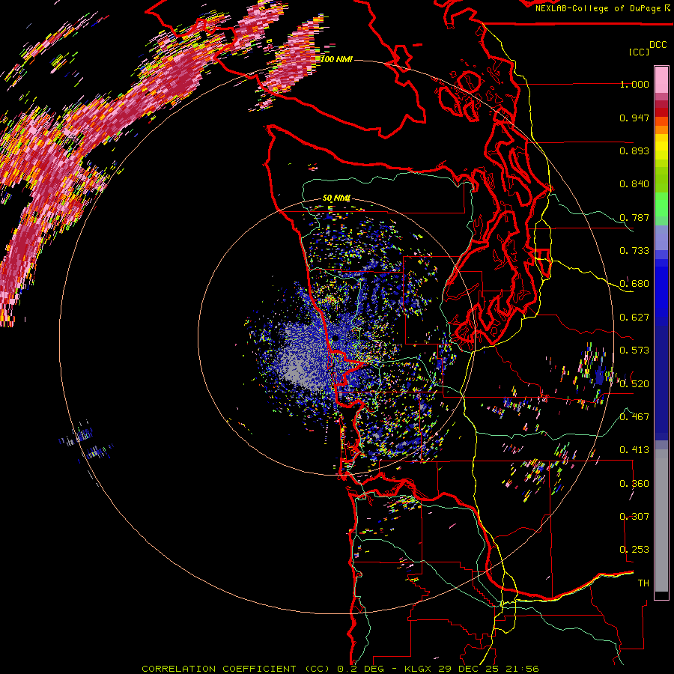
Task: Click the yellow segment of color bar
Action: click(661, 147)
